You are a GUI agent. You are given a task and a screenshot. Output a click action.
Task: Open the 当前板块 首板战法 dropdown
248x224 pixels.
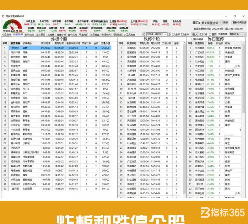point(238,34)
